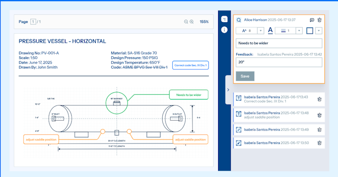Click the 'Scale: 1:50' text

(28, 58)
